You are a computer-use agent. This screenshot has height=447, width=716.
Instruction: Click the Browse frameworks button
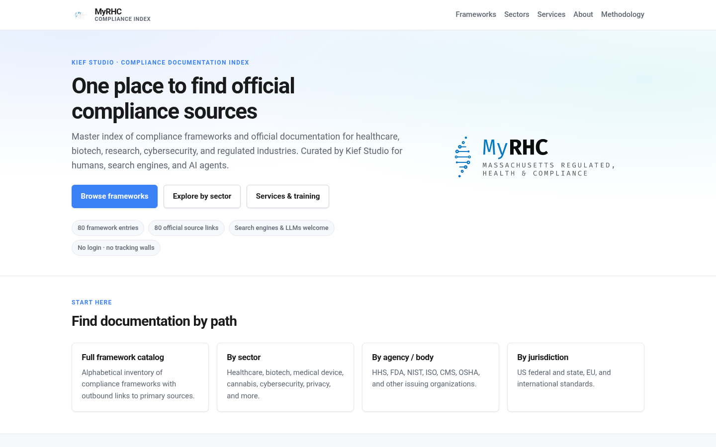pyautogui.click(x=114, y=196)
